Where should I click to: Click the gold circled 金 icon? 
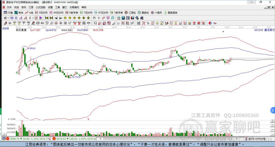[157, 23]
